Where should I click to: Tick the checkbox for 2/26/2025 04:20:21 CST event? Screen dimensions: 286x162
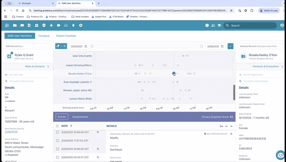pyautogui.click(x=58, y=157)
